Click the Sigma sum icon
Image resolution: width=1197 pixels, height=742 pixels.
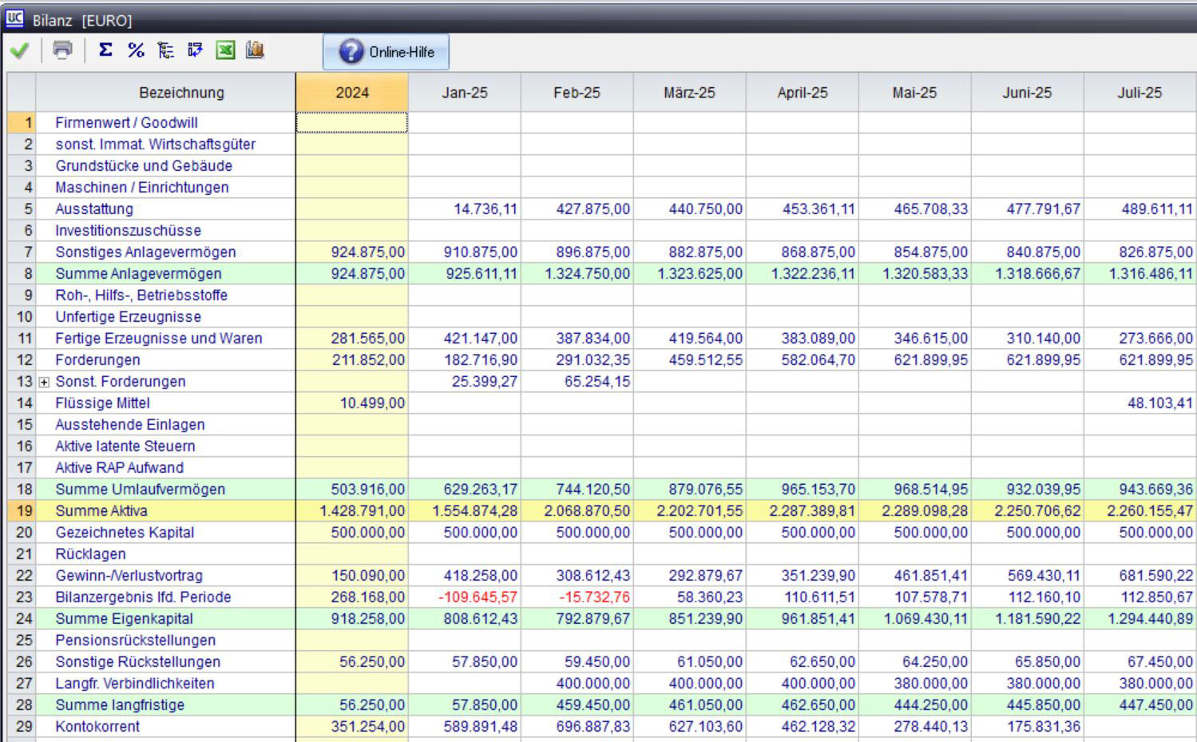pyautogui.click(x=105, y=50)
